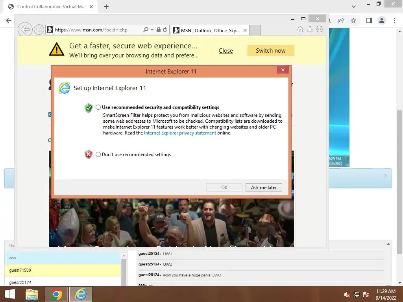Open IE Tools gear icon

(320, 29)
